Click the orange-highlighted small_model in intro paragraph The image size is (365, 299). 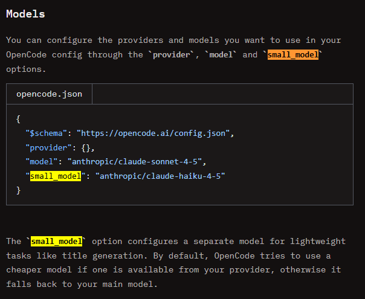(293, 55)
